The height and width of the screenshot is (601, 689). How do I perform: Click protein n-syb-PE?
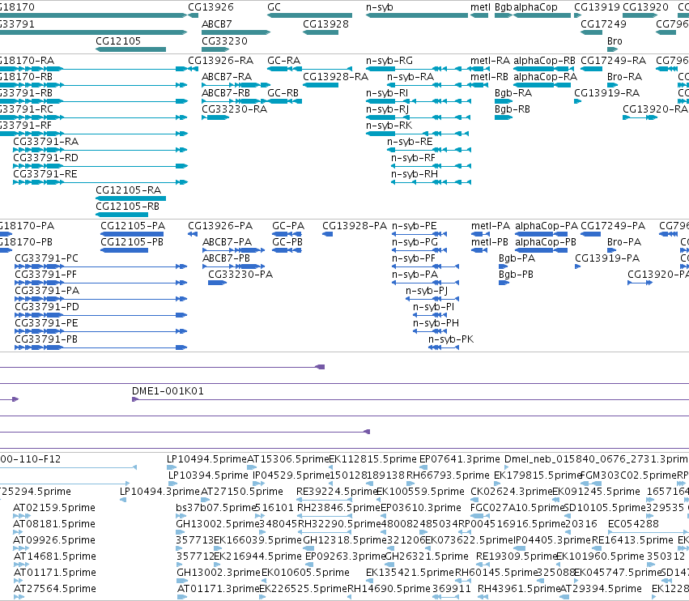point(415,226)
